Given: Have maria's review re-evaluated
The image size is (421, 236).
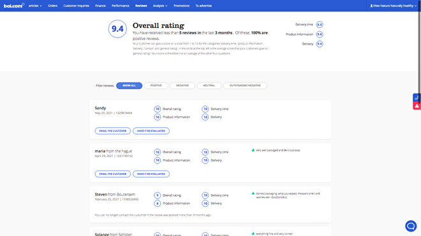Looking at the screenshot, I should (151, 174).
